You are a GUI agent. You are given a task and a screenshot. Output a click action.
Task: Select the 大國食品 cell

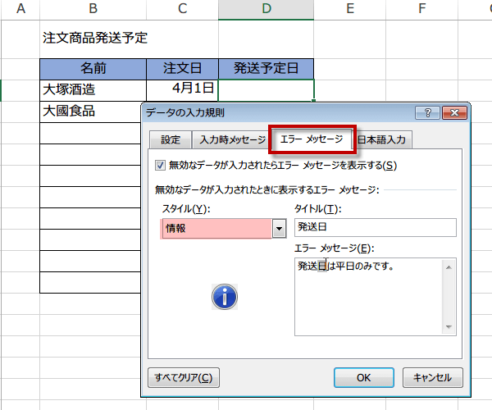(x=90, y=112)
